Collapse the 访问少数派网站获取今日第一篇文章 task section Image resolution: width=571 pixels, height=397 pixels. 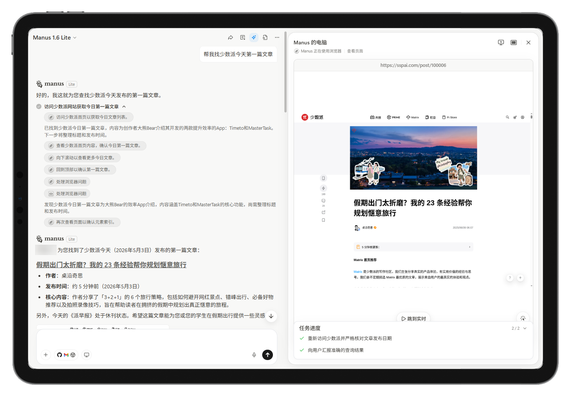click(x=124, y=106)
